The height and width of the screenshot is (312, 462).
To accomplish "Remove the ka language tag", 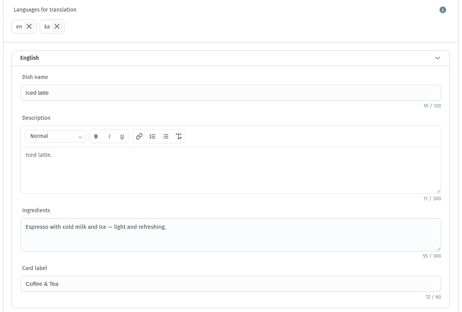I will [x=57, y=27].
